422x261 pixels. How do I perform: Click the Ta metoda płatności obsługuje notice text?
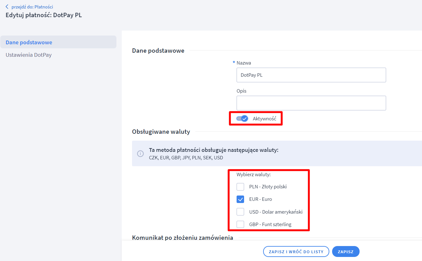213,150
